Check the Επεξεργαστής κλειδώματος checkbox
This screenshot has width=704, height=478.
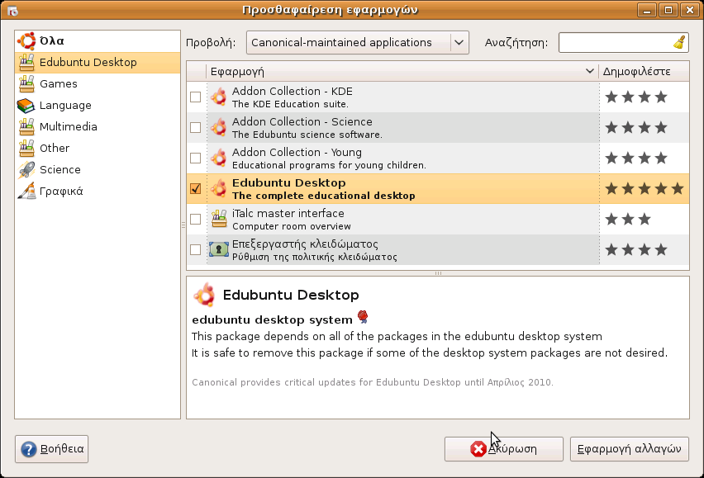coord(195,249)
